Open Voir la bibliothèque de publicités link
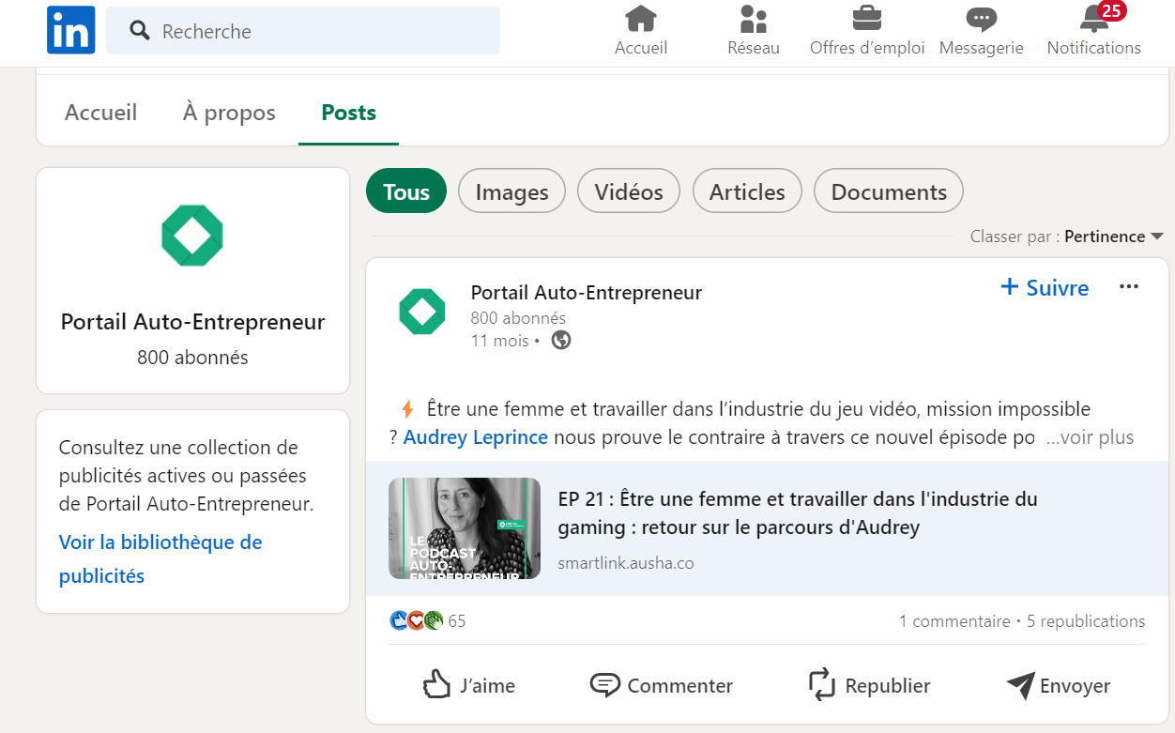Screen dimensions: 1175x733 160,559
